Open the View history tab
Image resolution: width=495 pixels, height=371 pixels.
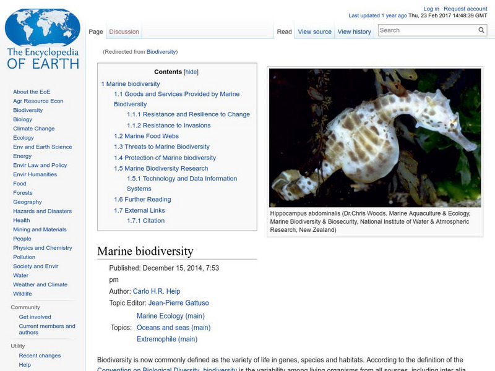354,31
